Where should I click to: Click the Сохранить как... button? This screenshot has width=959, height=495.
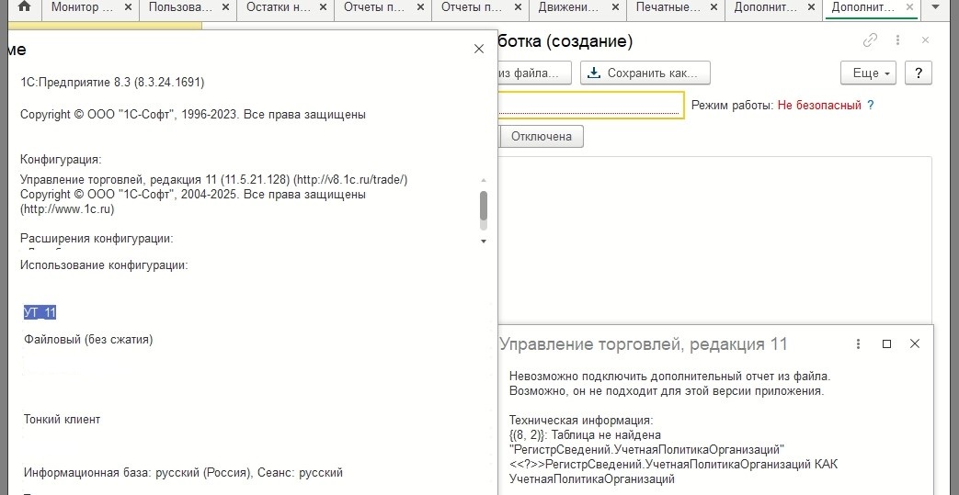point(645,73)
